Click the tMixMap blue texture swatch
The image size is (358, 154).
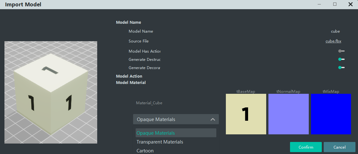[331, 114]
